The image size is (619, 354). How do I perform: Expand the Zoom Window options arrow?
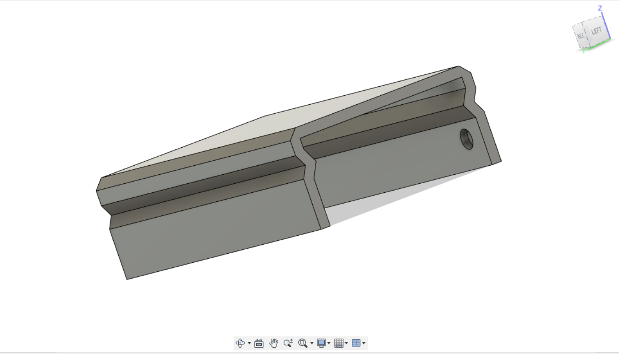[311, 344]
